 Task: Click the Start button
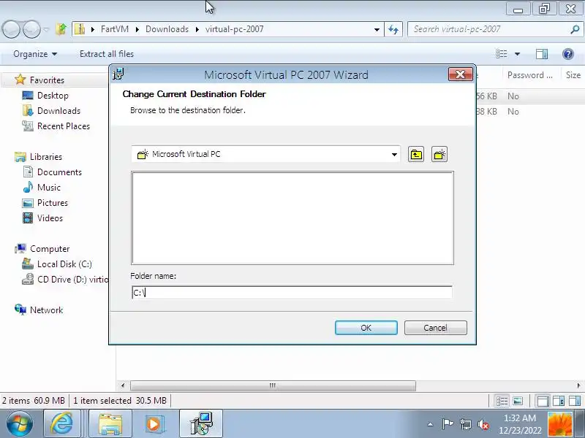tap(19, 424)
